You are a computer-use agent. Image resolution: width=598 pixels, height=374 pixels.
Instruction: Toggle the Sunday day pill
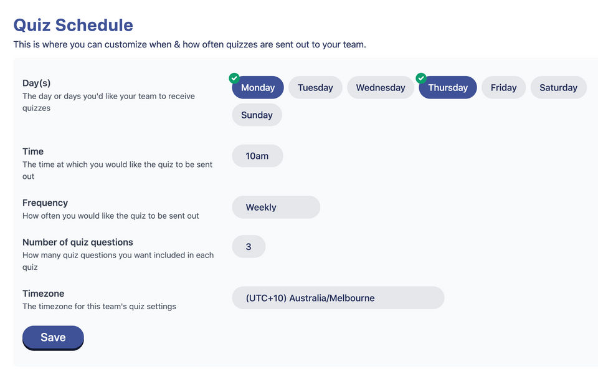pos(257,115)
